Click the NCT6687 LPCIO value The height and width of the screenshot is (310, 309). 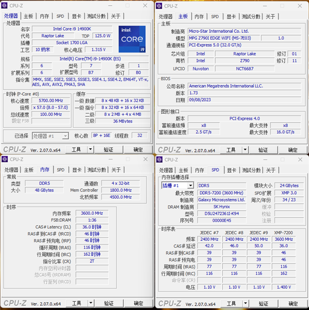(x=245, y=68)
